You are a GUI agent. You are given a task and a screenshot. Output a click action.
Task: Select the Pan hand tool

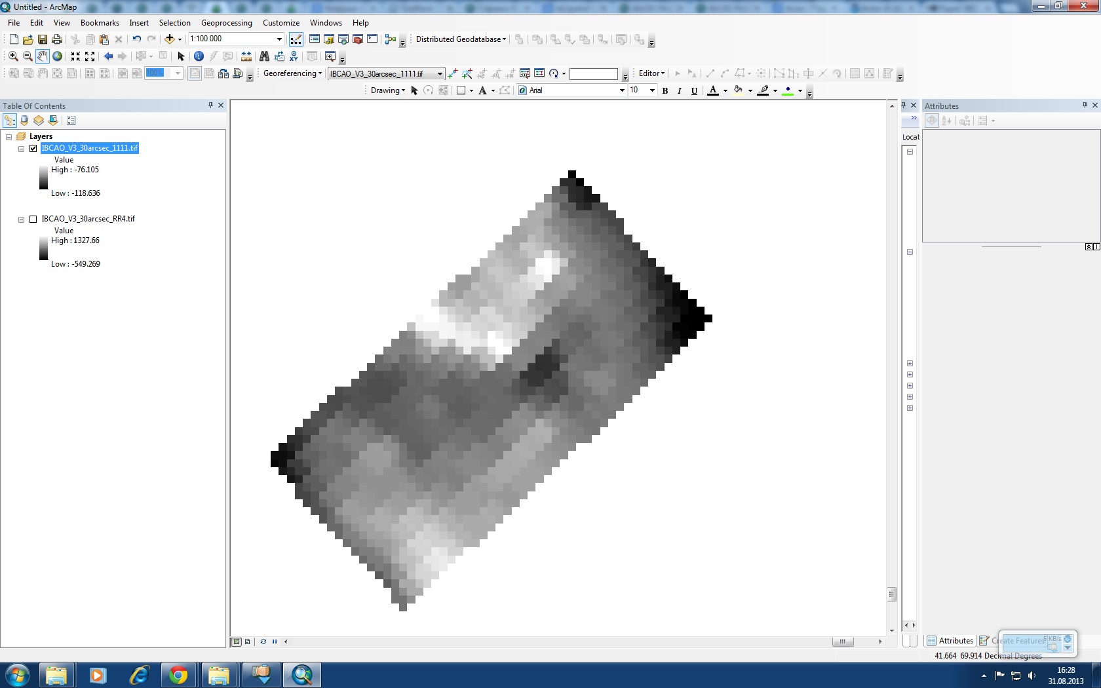click(x=43, y=56)
